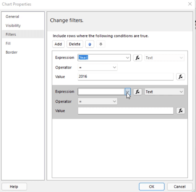Open the first filter's operator dropdown

97,67
